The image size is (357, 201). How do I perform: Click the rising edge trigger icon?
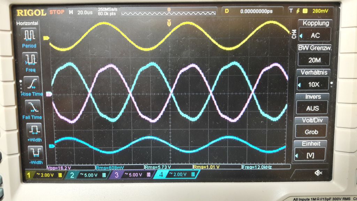tap(298, 11)
